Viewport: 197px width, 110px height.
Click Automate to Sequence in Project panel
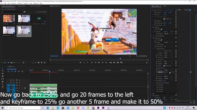tap(32, 63)
